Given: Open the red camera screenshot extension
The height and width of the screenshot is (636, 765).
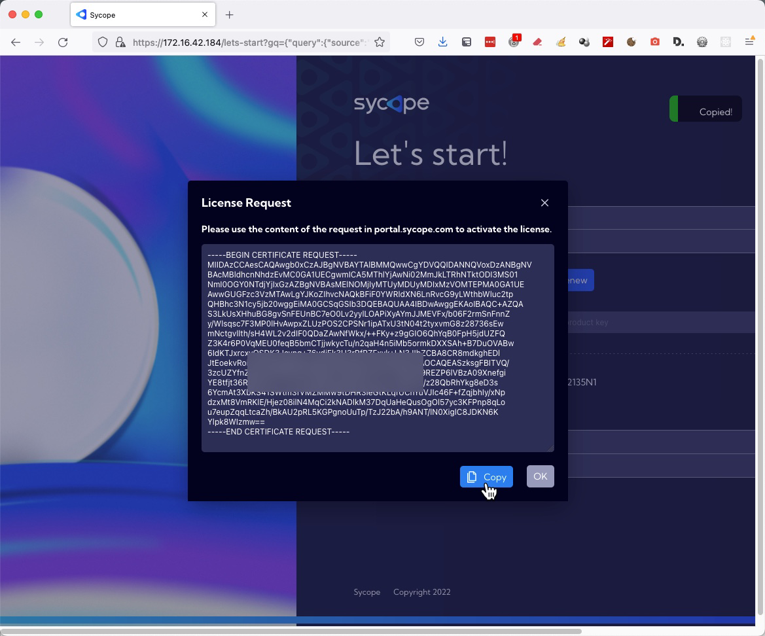Looking at the screenshot, I should (x=655, y=43).
